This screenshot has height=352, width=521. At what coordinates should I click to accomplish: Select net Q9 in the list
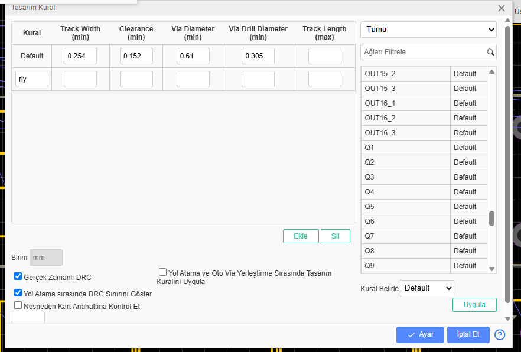click(x=406, y=266)
